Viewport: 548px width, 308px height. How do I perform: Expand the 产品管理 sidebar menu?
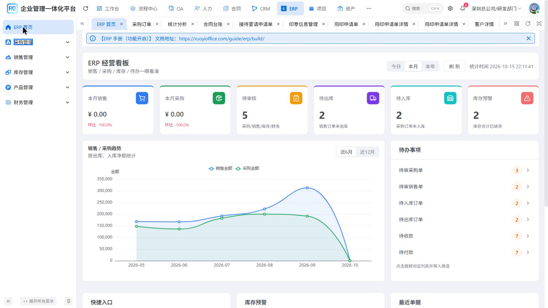click(38, 87)
